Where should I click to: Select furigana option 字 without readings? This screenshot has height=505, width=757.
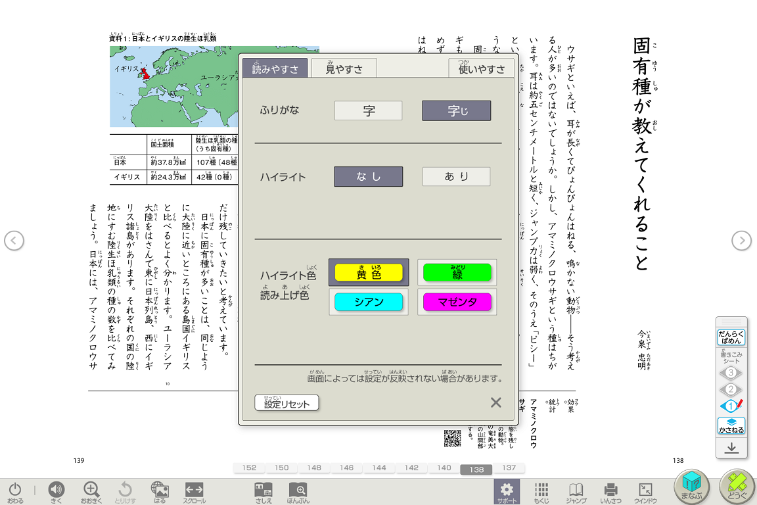click(369, 110)
